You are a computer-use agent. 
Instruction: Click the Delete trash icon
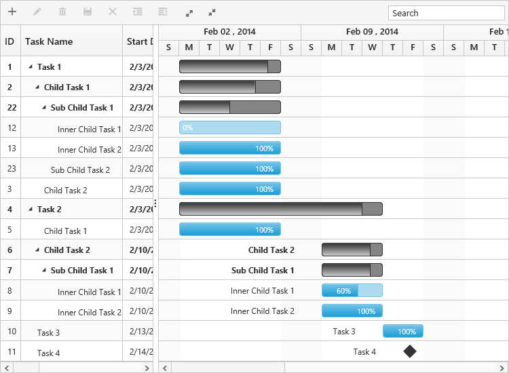(x=62, y=12)
